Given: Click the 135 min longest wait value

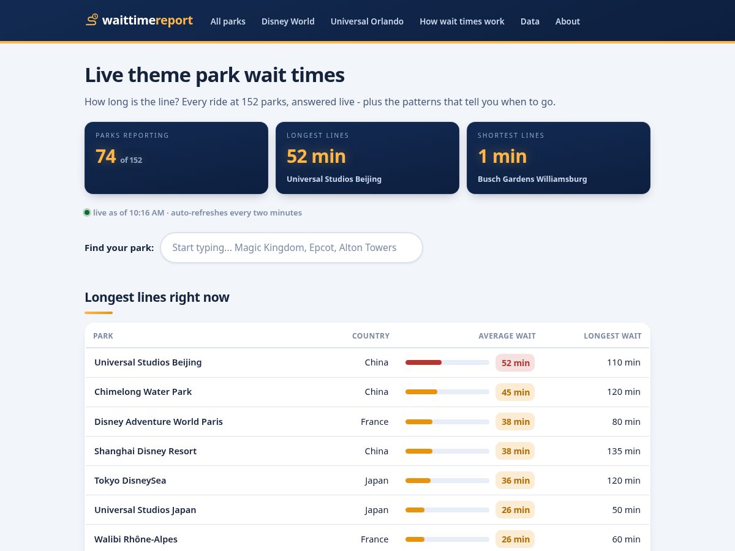Looking at the screenshot, I should tap(624, 451).
